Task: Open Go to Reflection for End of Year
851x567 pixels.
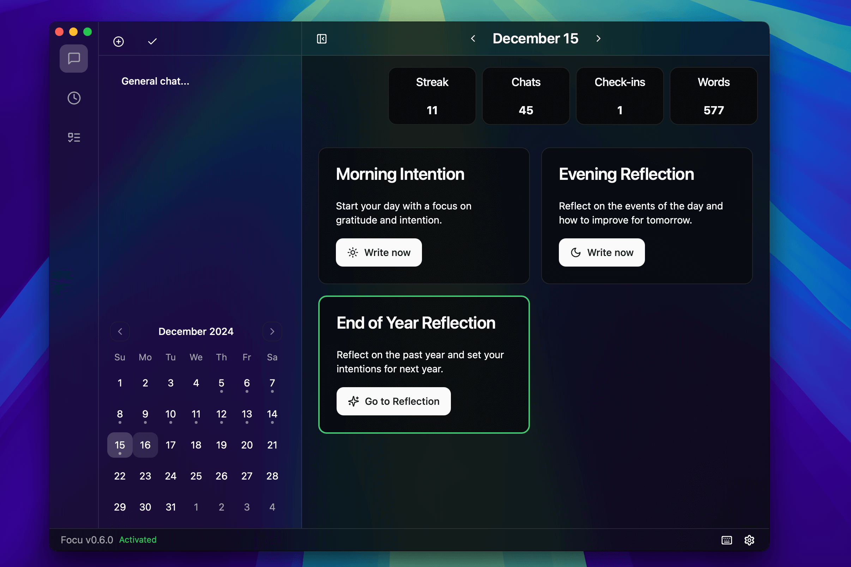Action: pos(393,401)
